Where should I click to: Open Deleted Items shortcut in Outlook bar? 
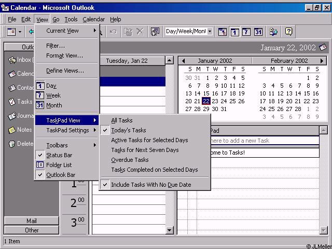point(21,144)
